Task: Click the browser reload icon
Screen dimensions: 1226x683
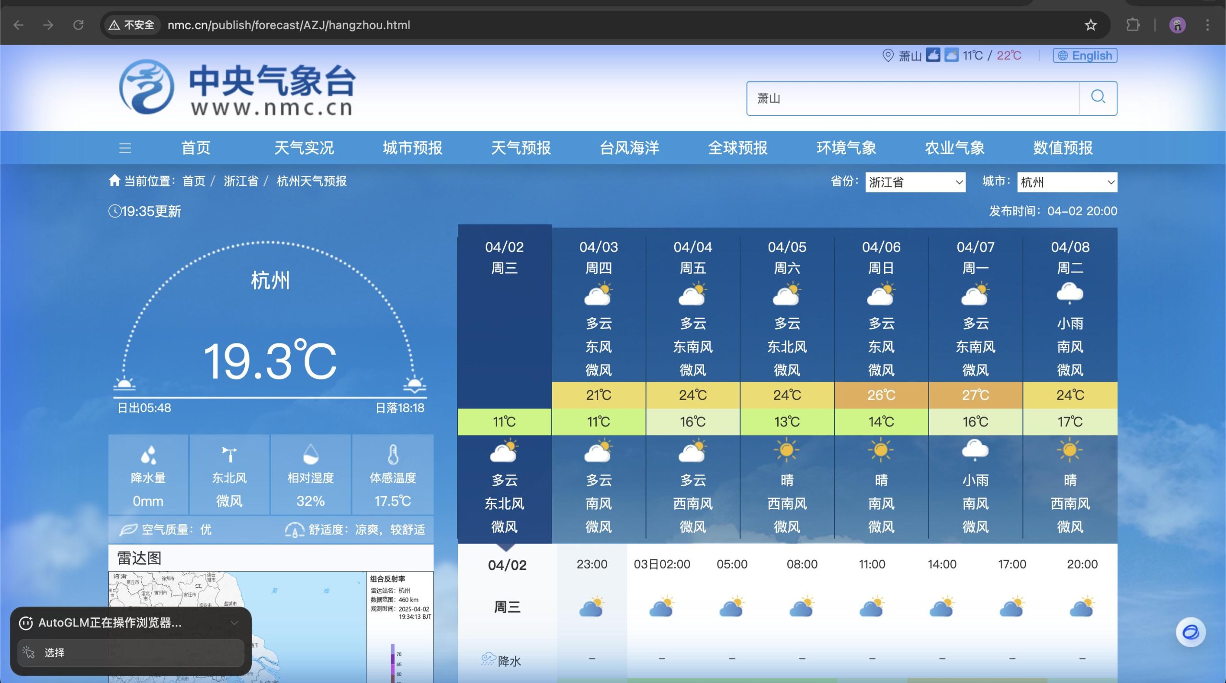Action: pos(79,25)
